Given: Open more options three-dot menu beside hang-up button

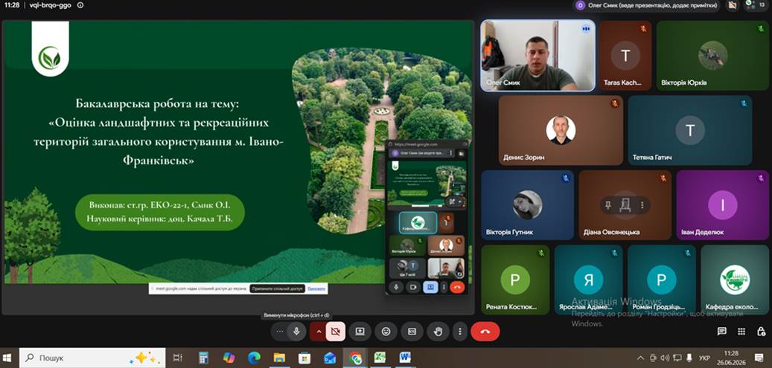Looking at the screenshot, I should point(460,332).
